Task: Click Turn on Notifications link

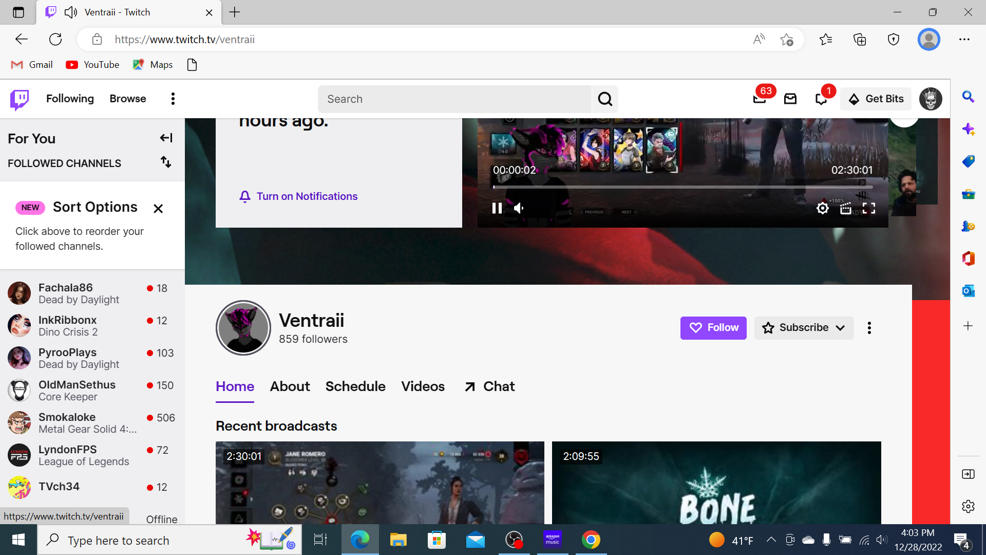Action: (x=298, y=196)
